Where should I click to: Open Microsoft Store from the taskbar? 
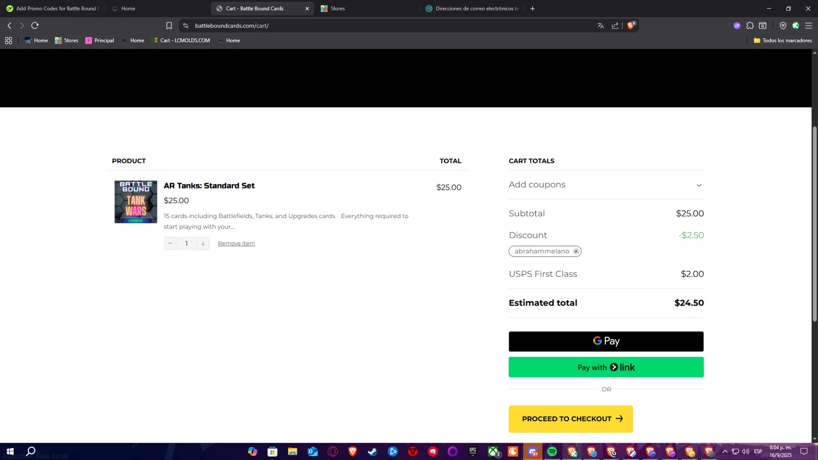pos(273,452)
